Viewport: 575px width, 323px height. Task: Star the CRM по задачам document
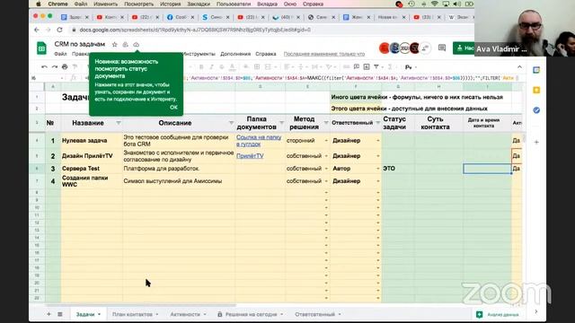114,44
